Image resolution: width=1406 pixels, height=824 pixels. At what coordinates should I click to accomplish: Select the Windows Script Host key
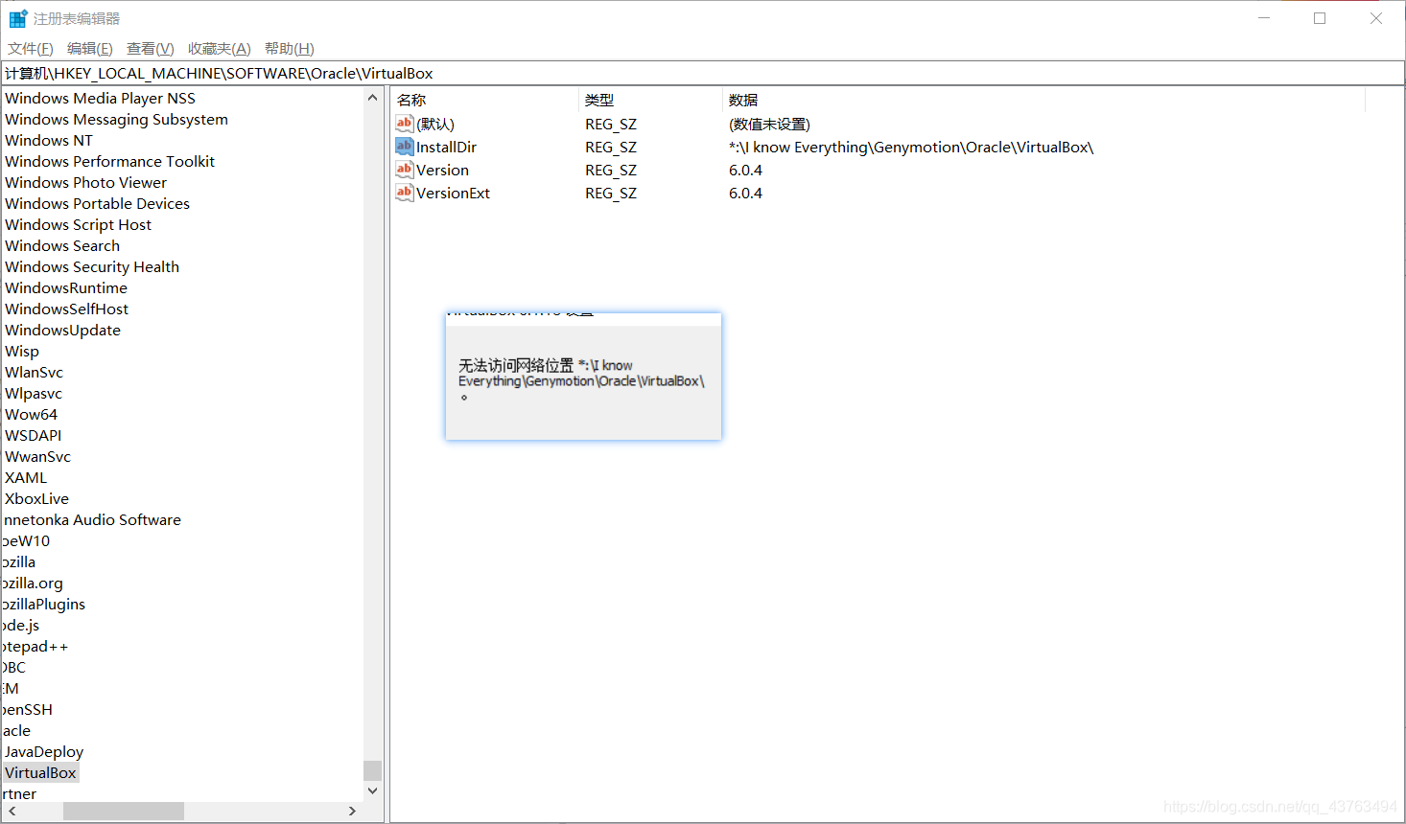(78, 224)
